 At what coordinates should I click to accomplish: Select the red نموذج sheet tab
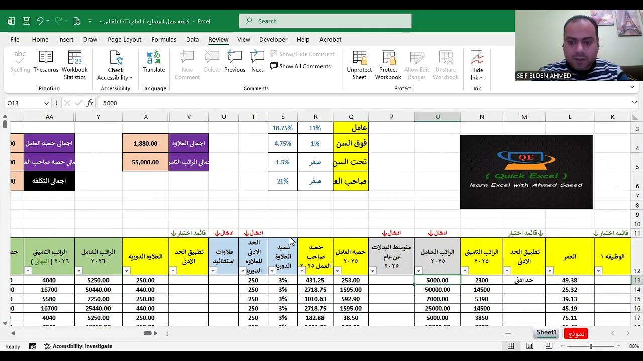(x=576, y=334)
